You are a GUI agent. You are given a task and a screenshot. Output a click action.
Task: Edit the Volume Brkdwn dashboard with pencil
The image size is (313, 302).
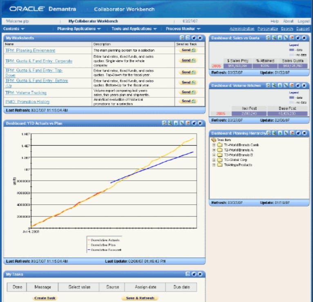click(x=286, y=85)
